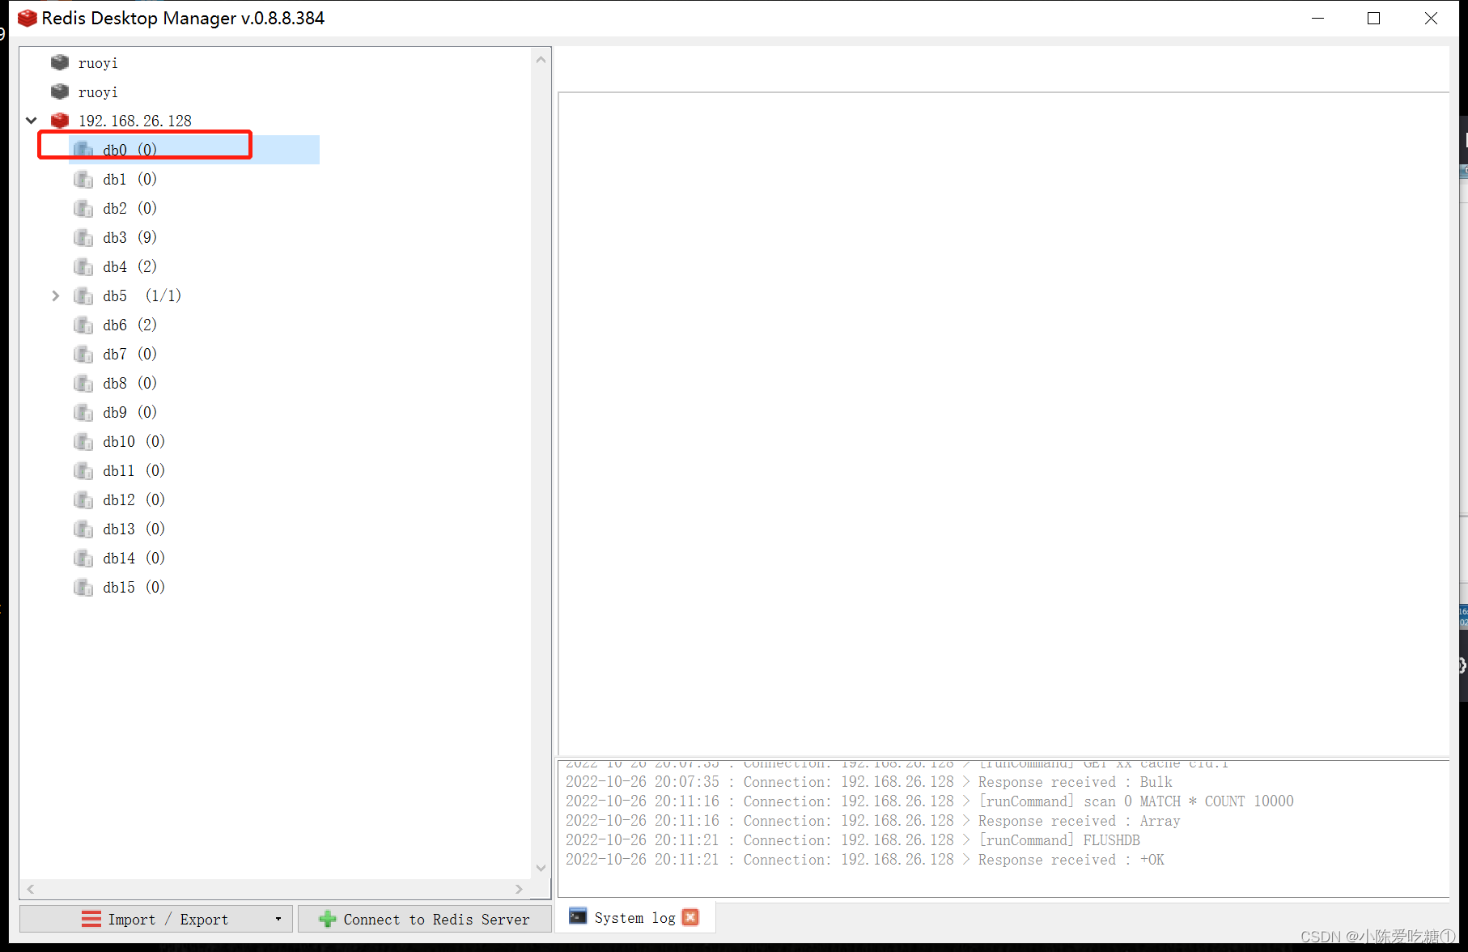Viewport: 1468px width, 952px height.
Task: Open the Import / Export dropdown arrow
Action: click(278, 919)
